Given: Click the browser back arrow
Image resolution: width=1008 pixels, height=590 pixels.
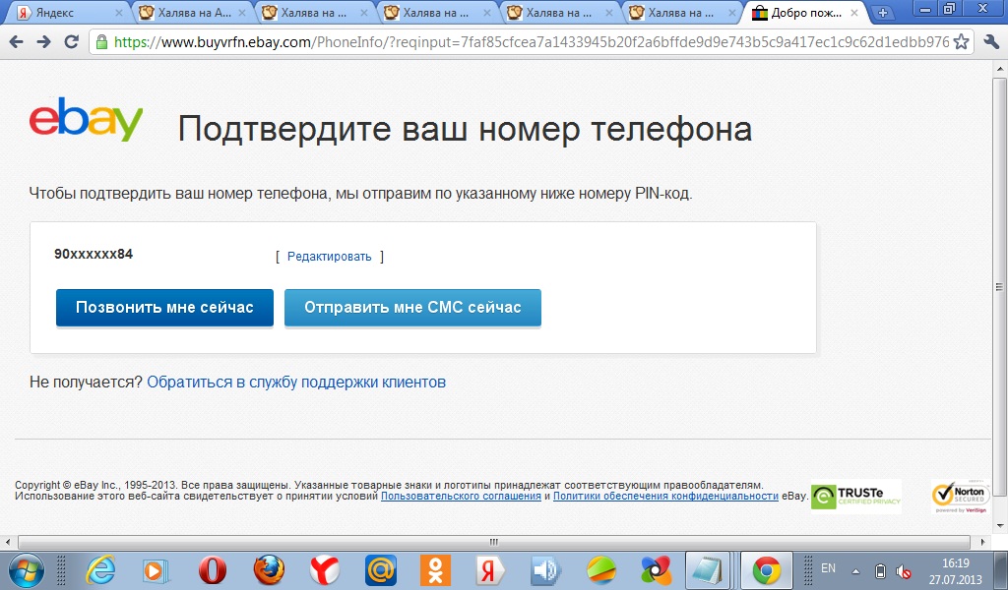Looking at the screenshot, I should tap(17, 42).
